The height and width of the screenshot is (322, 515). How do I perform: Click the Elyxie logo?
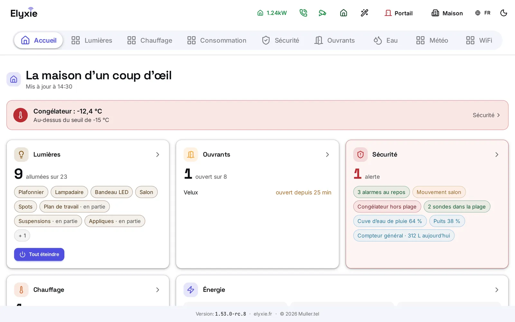pos(24,13)
